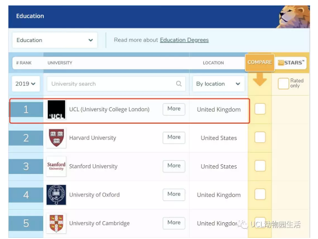
Task: Click the search magnifier icon
Action: (179, 84)
